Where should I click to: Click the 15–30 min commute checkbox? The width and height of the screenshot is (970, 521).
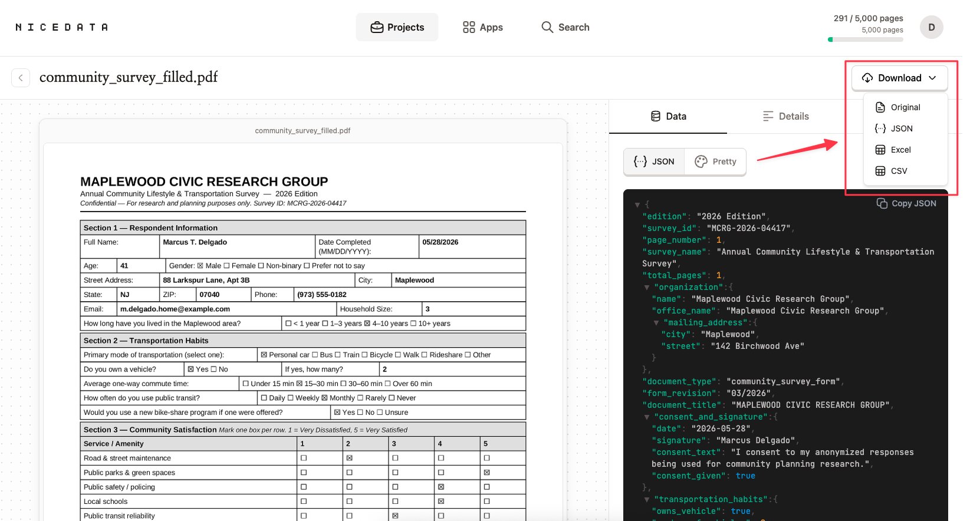point(299,384)
